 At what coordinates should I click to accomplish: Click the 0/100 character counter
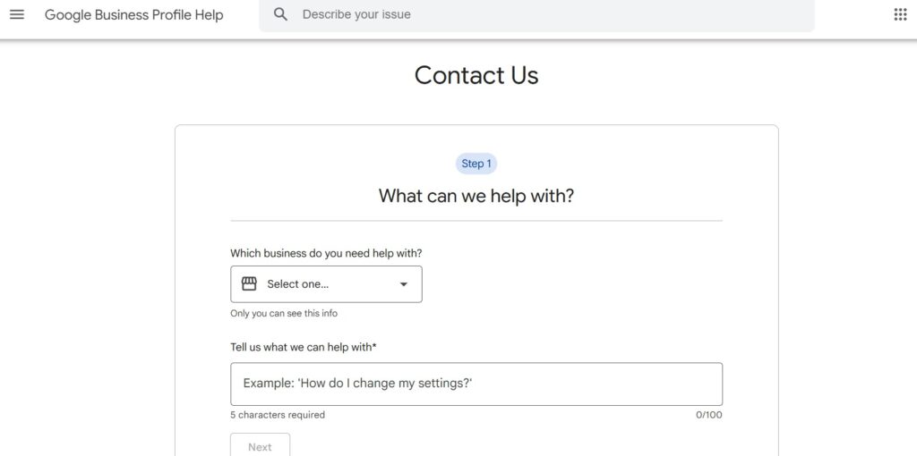708,415
